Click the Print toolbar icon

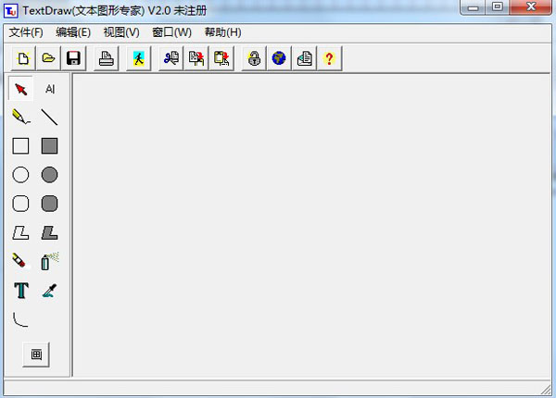pos(106,58)
